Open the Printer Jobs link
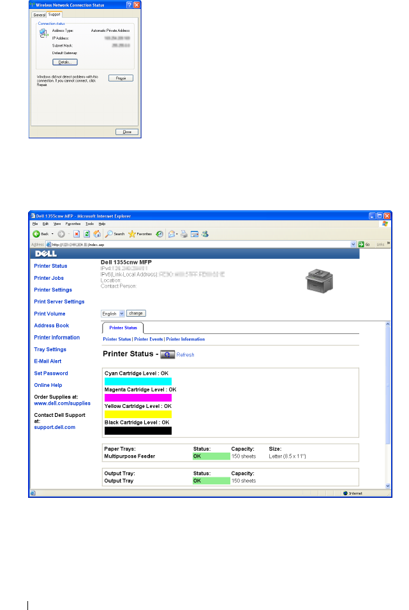This screenshot has width=409, height=610. click(48, 278)
